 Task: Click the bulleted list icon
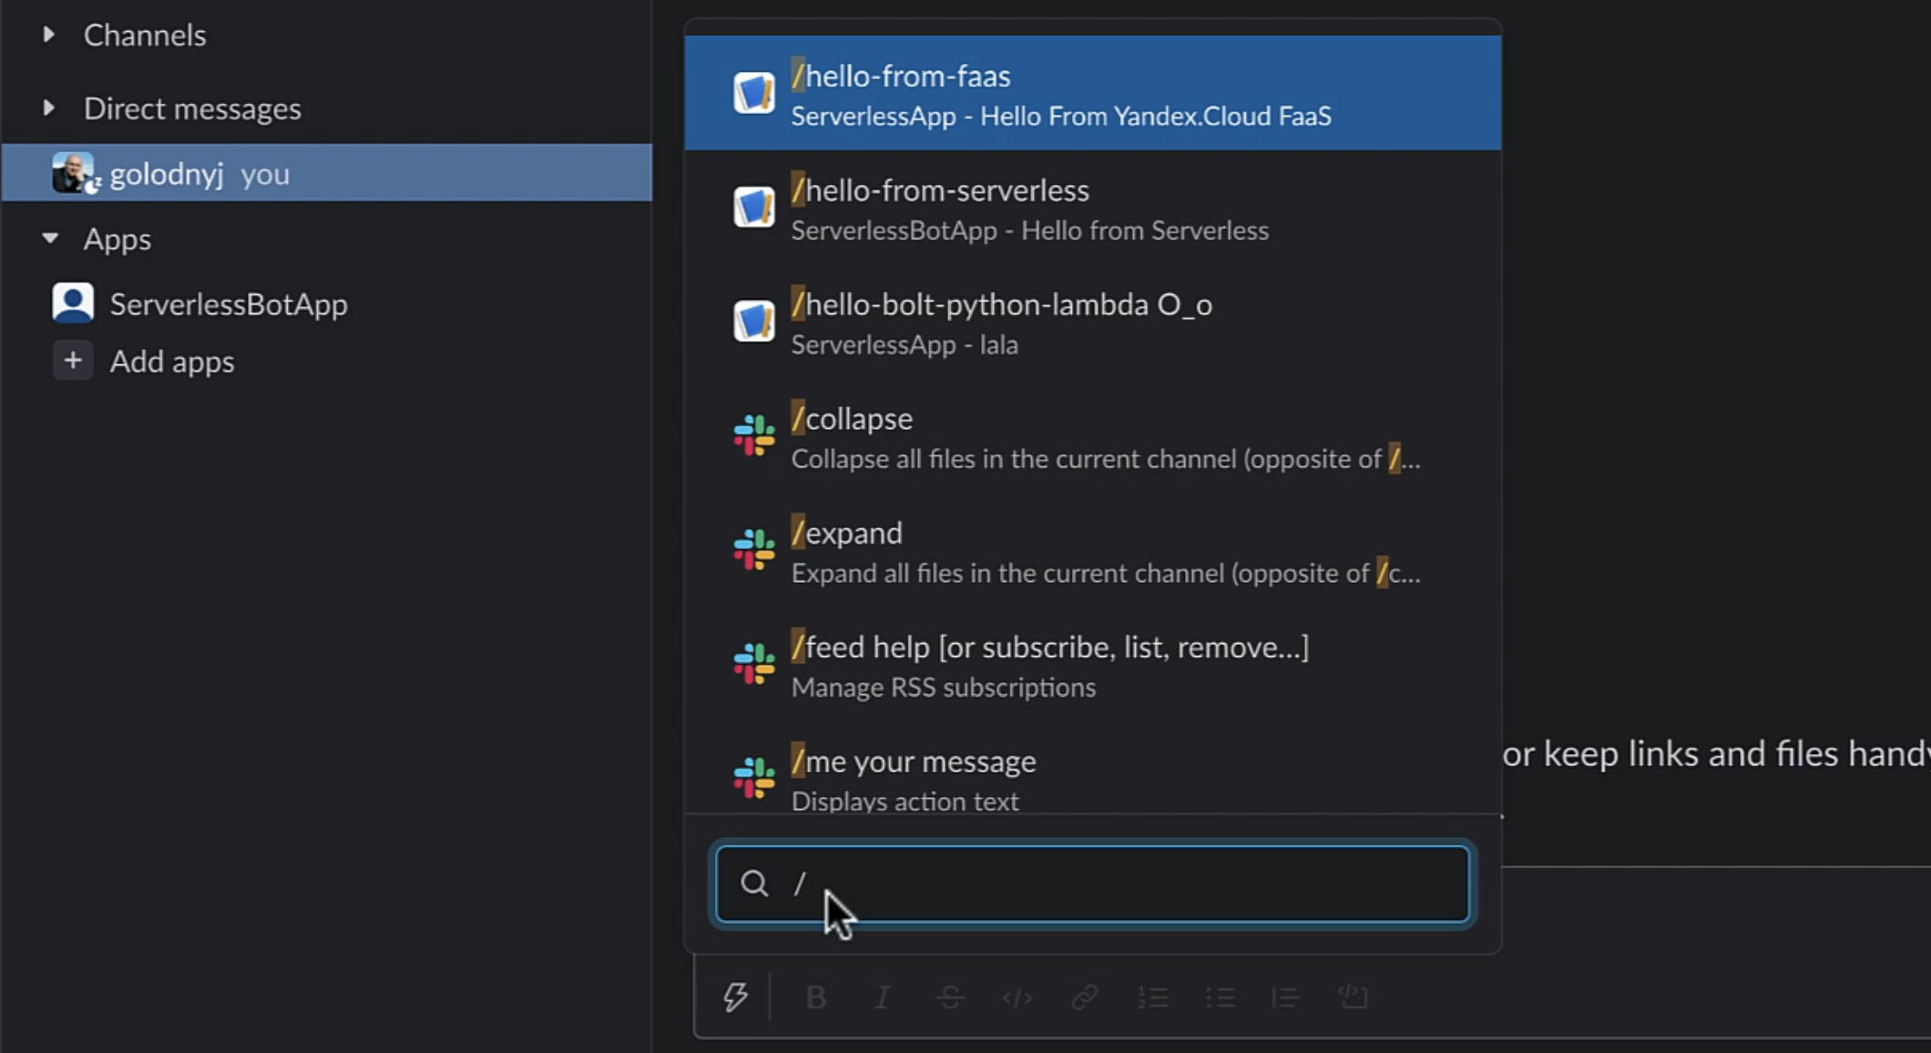pos(1221,998)
